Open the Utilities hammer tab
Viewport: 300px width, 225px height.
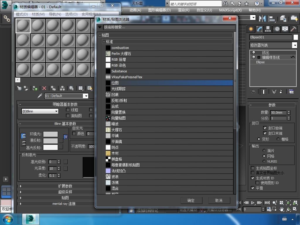pyautogui.click(x=293, y=29)
